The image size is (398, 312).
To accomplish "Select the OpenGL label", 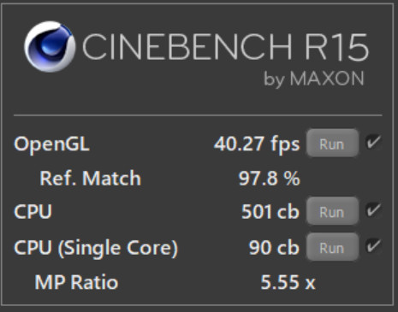I will click(x=51, y=144).
